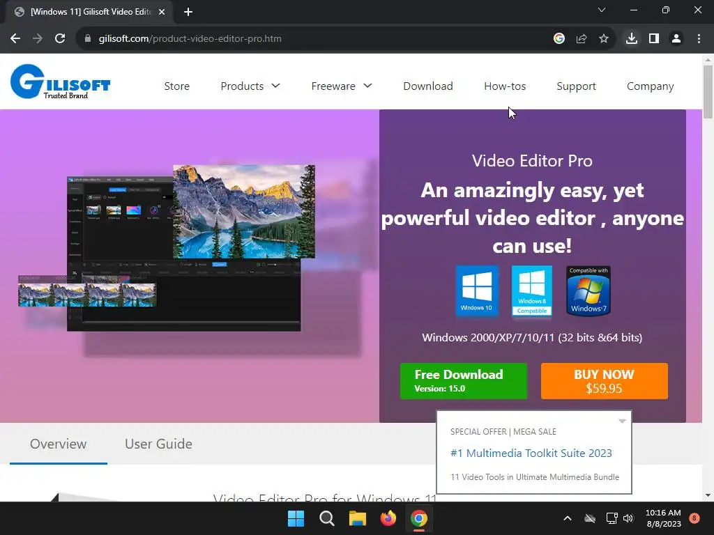714x535 pixels.
Task: Launch Firefox from the taskbar
Action: (388, 518)
